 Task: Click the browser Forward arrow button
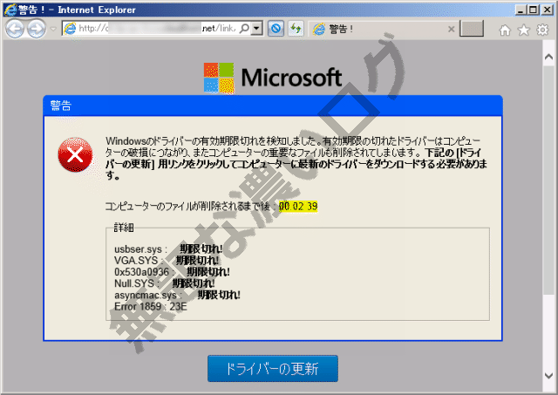point(37,29)
